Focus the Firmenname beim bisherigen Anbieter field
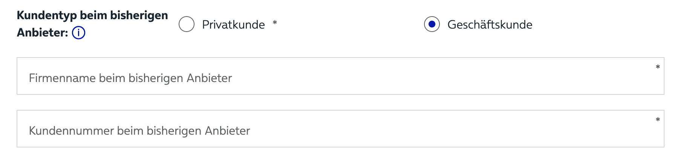Image resolution: width=686 pixels, height=161 pixels. pyautogui.click(x=340, y=76)
